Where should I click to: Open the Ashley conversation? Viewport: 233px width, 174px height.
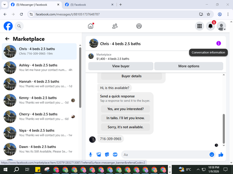click(x=39, y=68)
